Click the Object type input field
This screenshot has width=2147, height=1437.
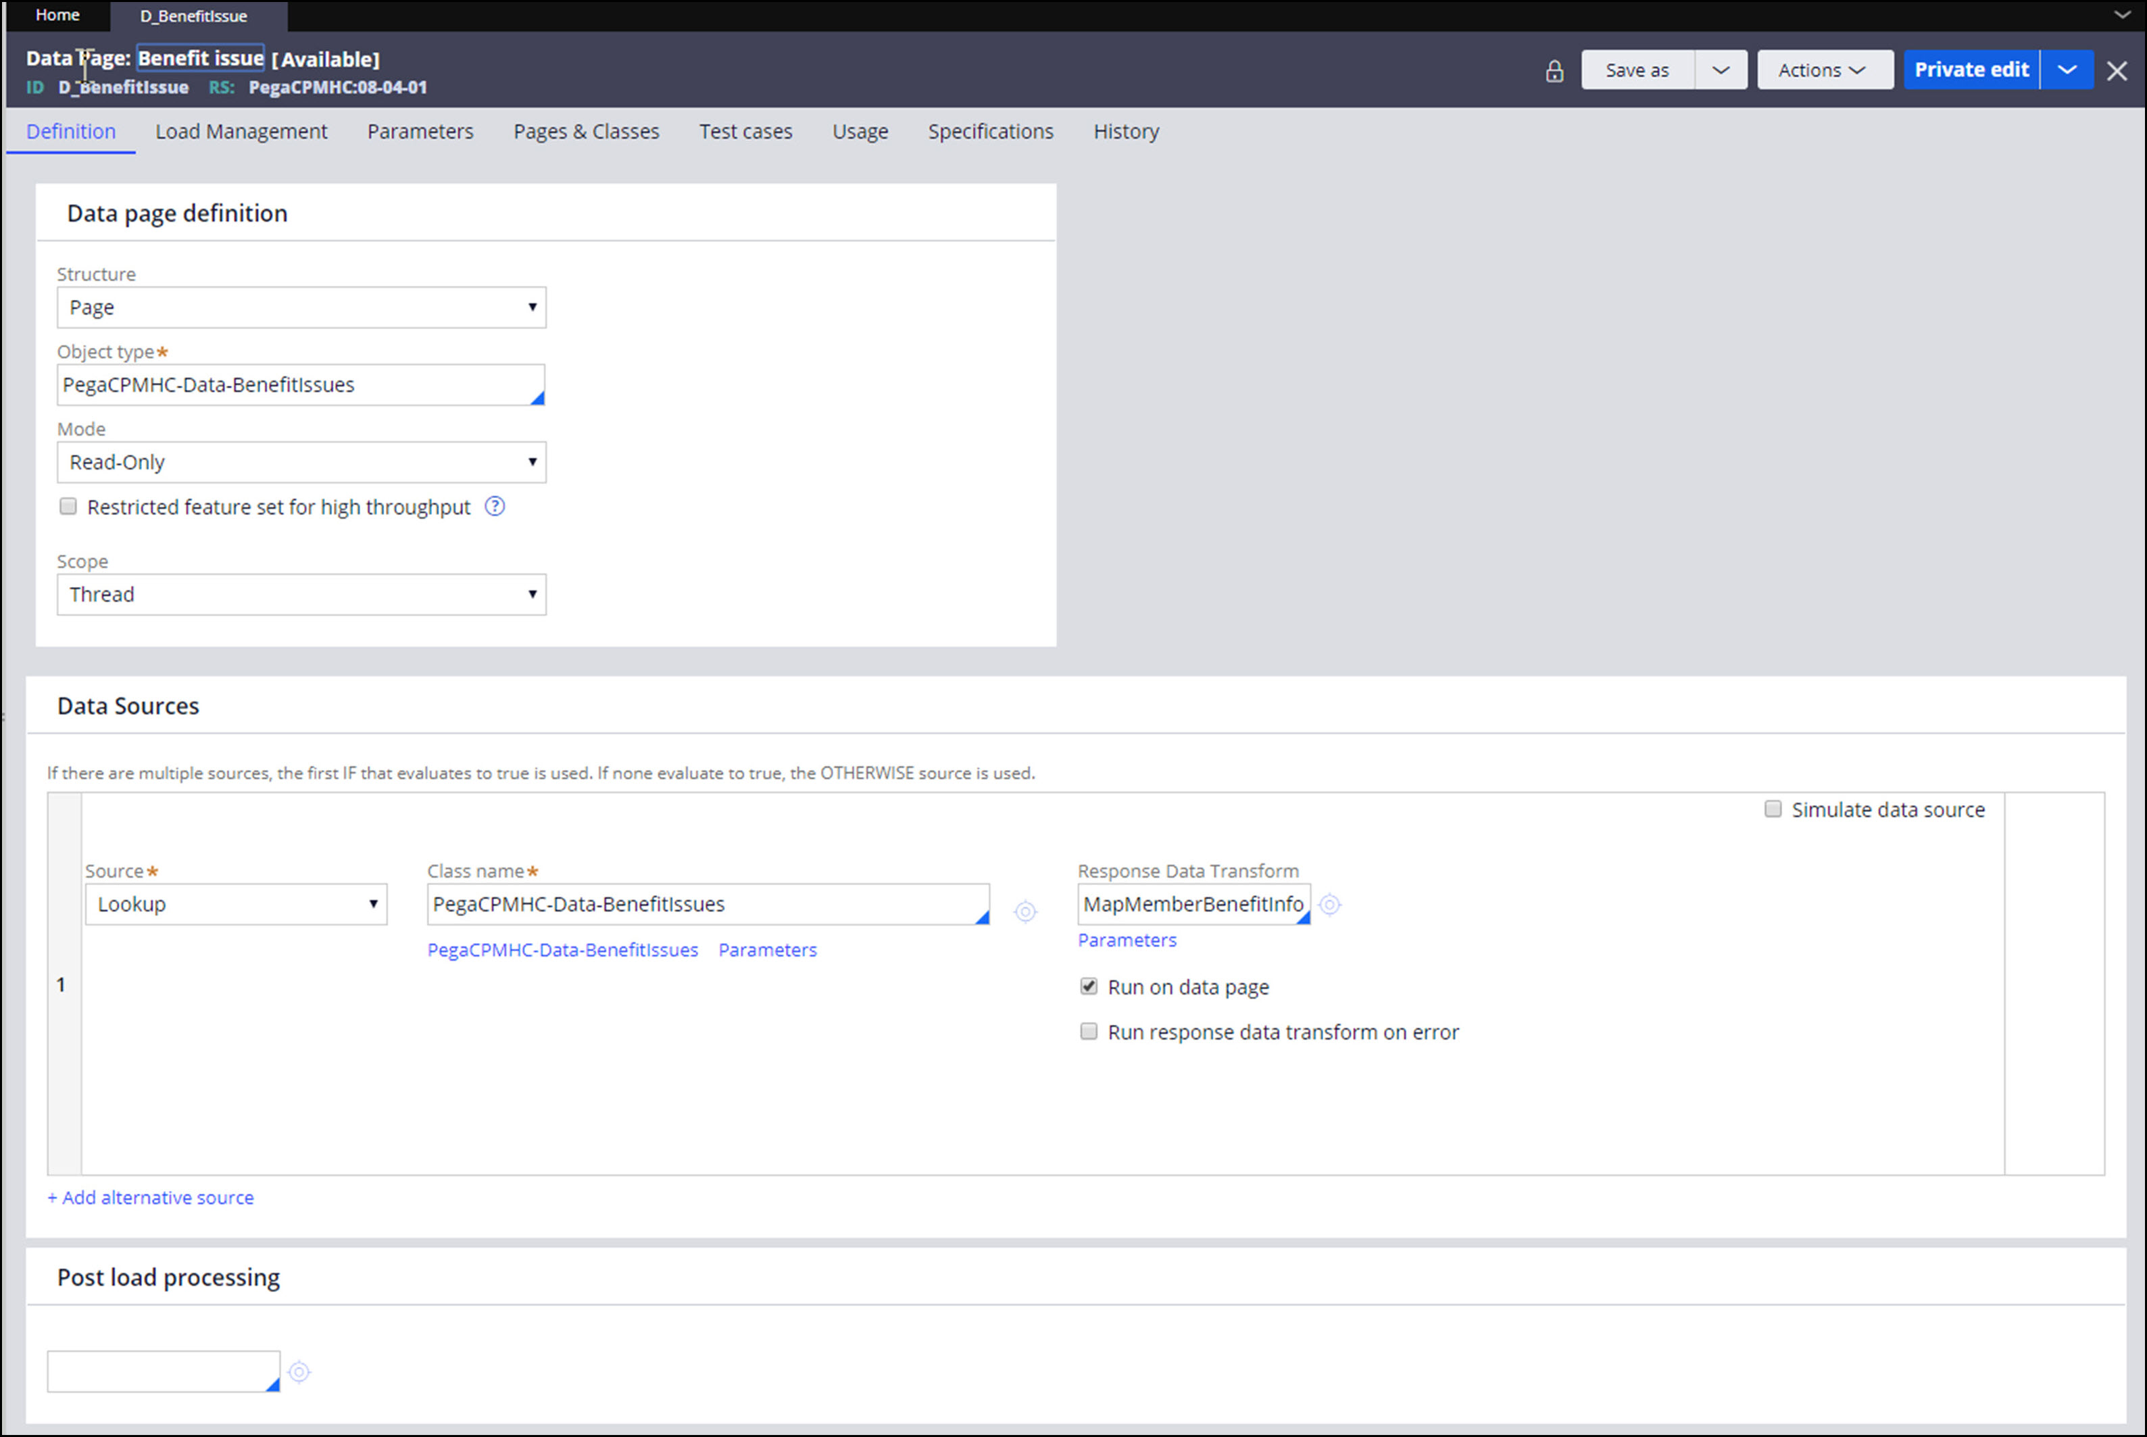[x=293, y=385]
